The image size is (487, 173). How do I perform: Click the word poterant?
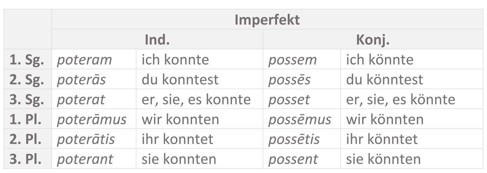tap(85, 159)
